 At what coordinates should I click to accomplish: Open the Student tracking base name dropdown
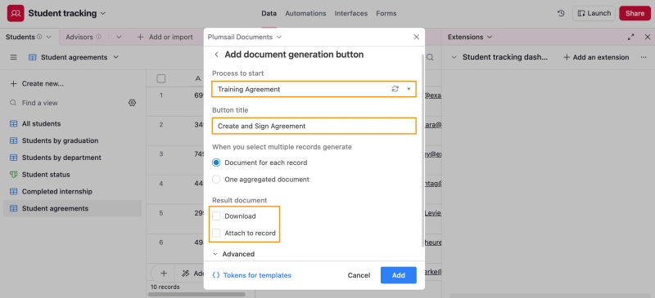click(x=67, y=13)
